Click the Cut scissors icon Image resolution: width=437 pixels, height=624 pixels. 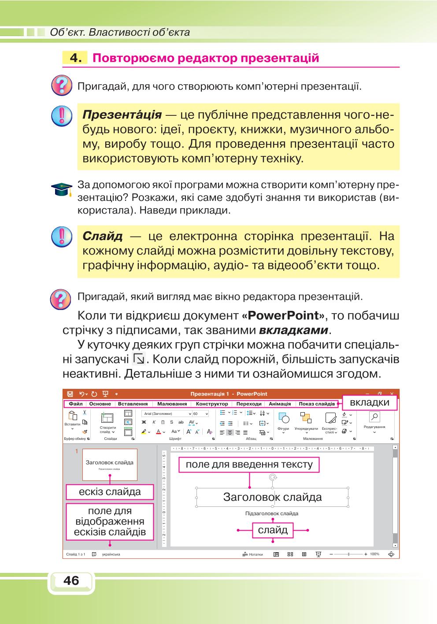point(85,412)
